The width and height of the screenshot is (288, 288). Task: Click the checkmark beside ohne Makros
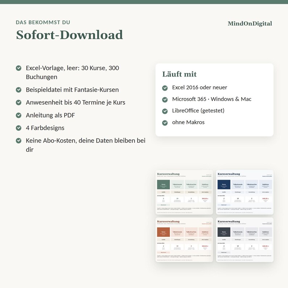click(165, 123)
